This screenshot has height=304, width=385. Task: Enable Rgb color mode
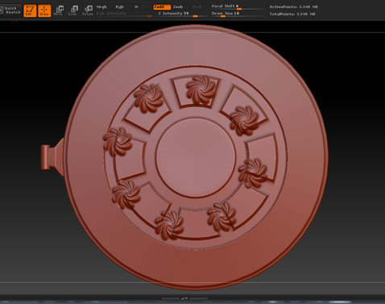click(119, 7)
